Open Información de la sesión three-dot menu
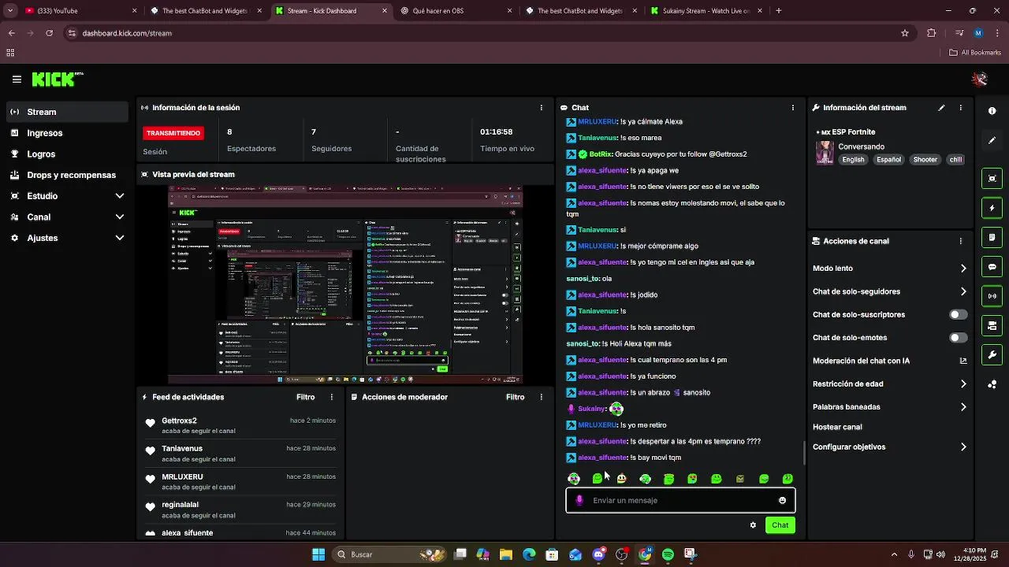The height and width of the screenshot is (567, 1009). point(541,108)
